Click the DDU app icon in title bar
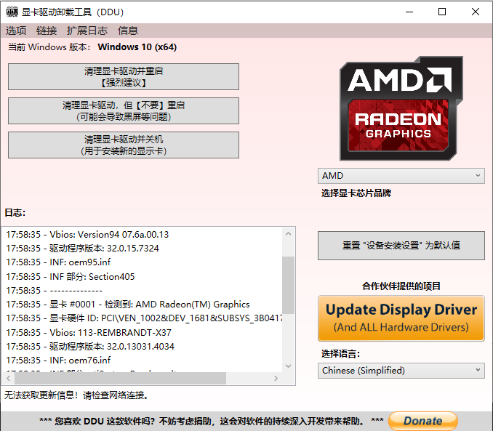 pyautogui.click(x=11, y=12)
